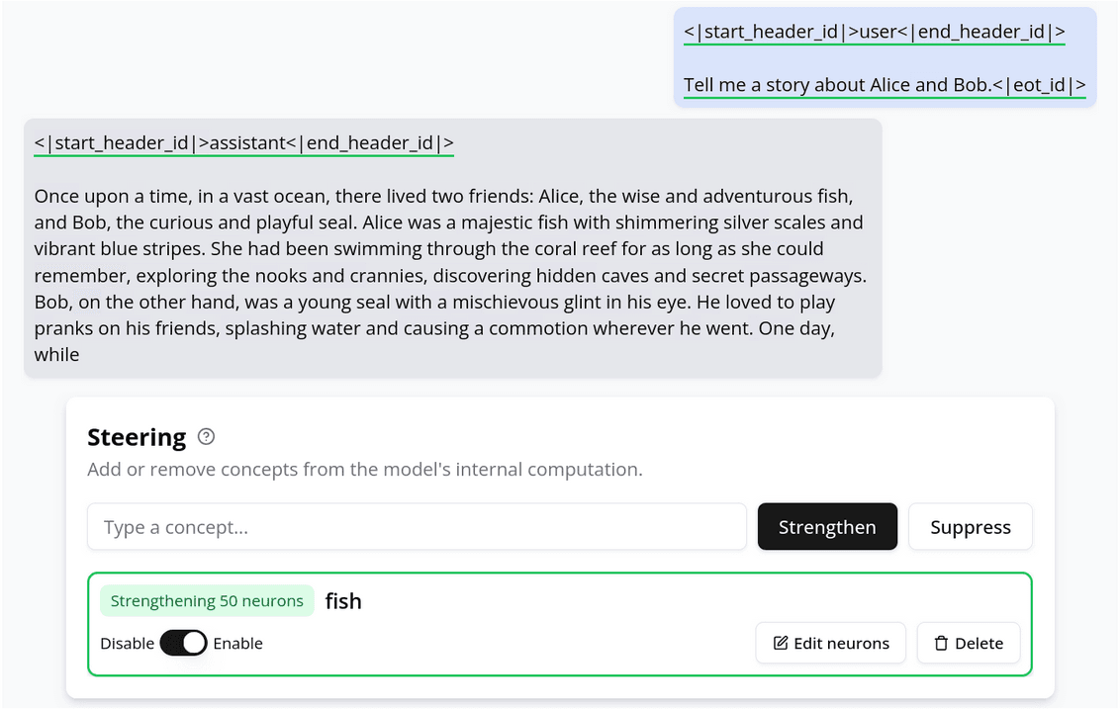Click the Strengthen button
This screenshot has width=1120, height=709.
827,527
